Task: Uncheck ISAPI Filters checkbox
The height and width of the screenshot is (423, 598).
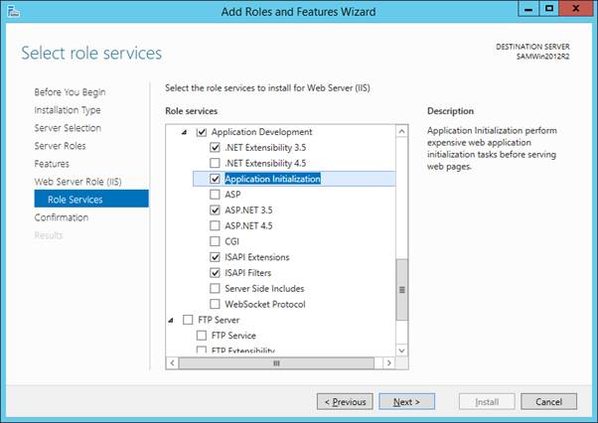Action: (216, 273)
